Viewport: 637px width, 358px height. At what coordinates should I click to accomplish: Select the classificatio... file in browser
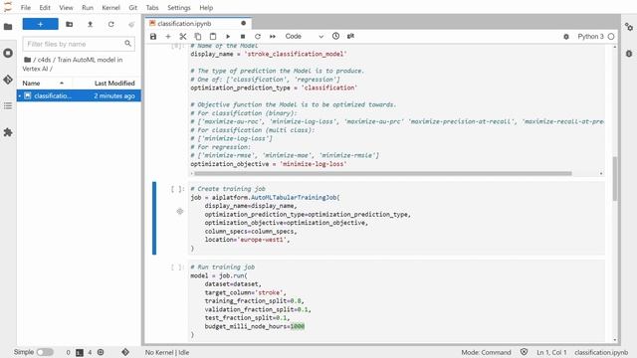[x=79, y=95]
